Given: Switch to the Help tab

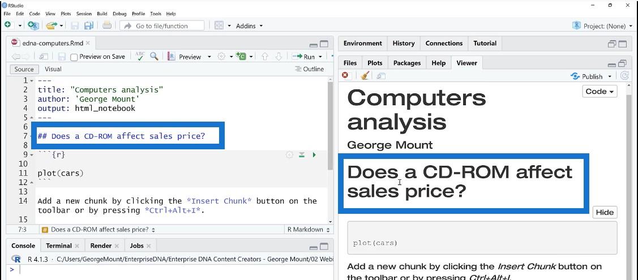Looking at the screenshot, I should (438, 63).
